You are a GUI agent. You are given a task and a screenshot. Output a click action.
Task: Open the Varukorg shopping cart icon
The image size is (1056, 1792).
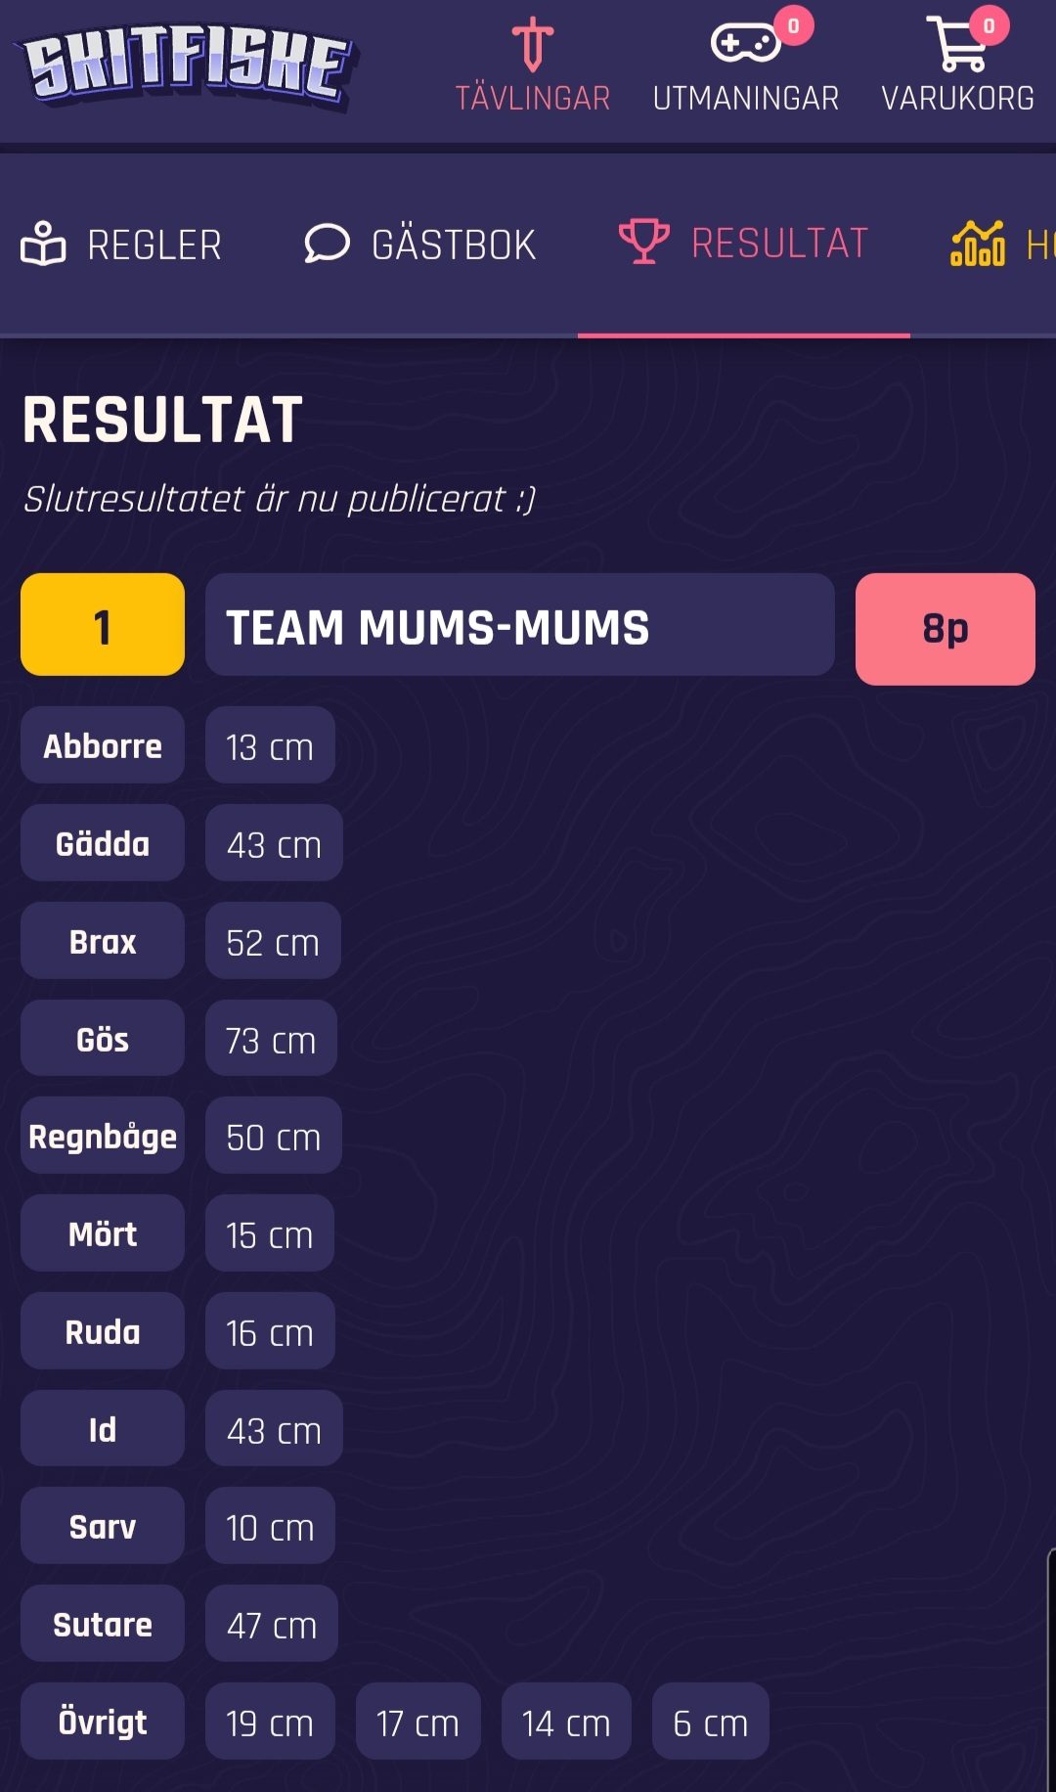(x=955, y=44)
